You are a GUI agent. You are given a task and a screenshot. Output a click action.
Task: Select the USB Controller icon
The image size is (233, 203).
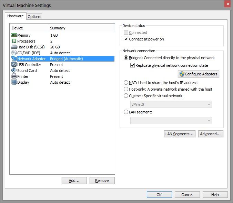tap(14, 65)
